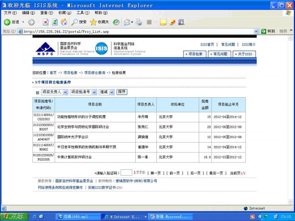Viewport: 295px width, 221px height.
Task: Switch to the 关于ISIS tab
Action: [x=244, y=54]
